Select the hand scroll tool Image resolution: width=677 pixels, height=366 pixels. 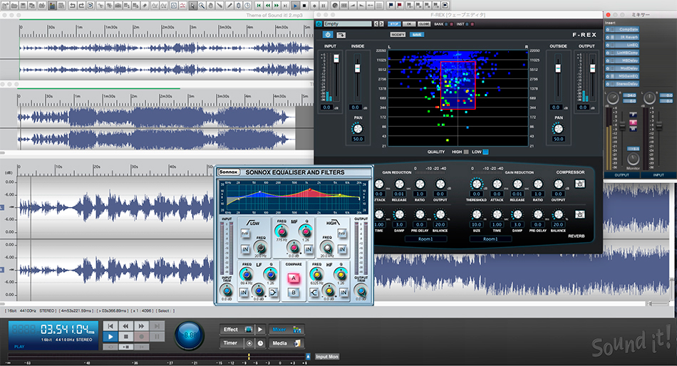coord(211,6)
